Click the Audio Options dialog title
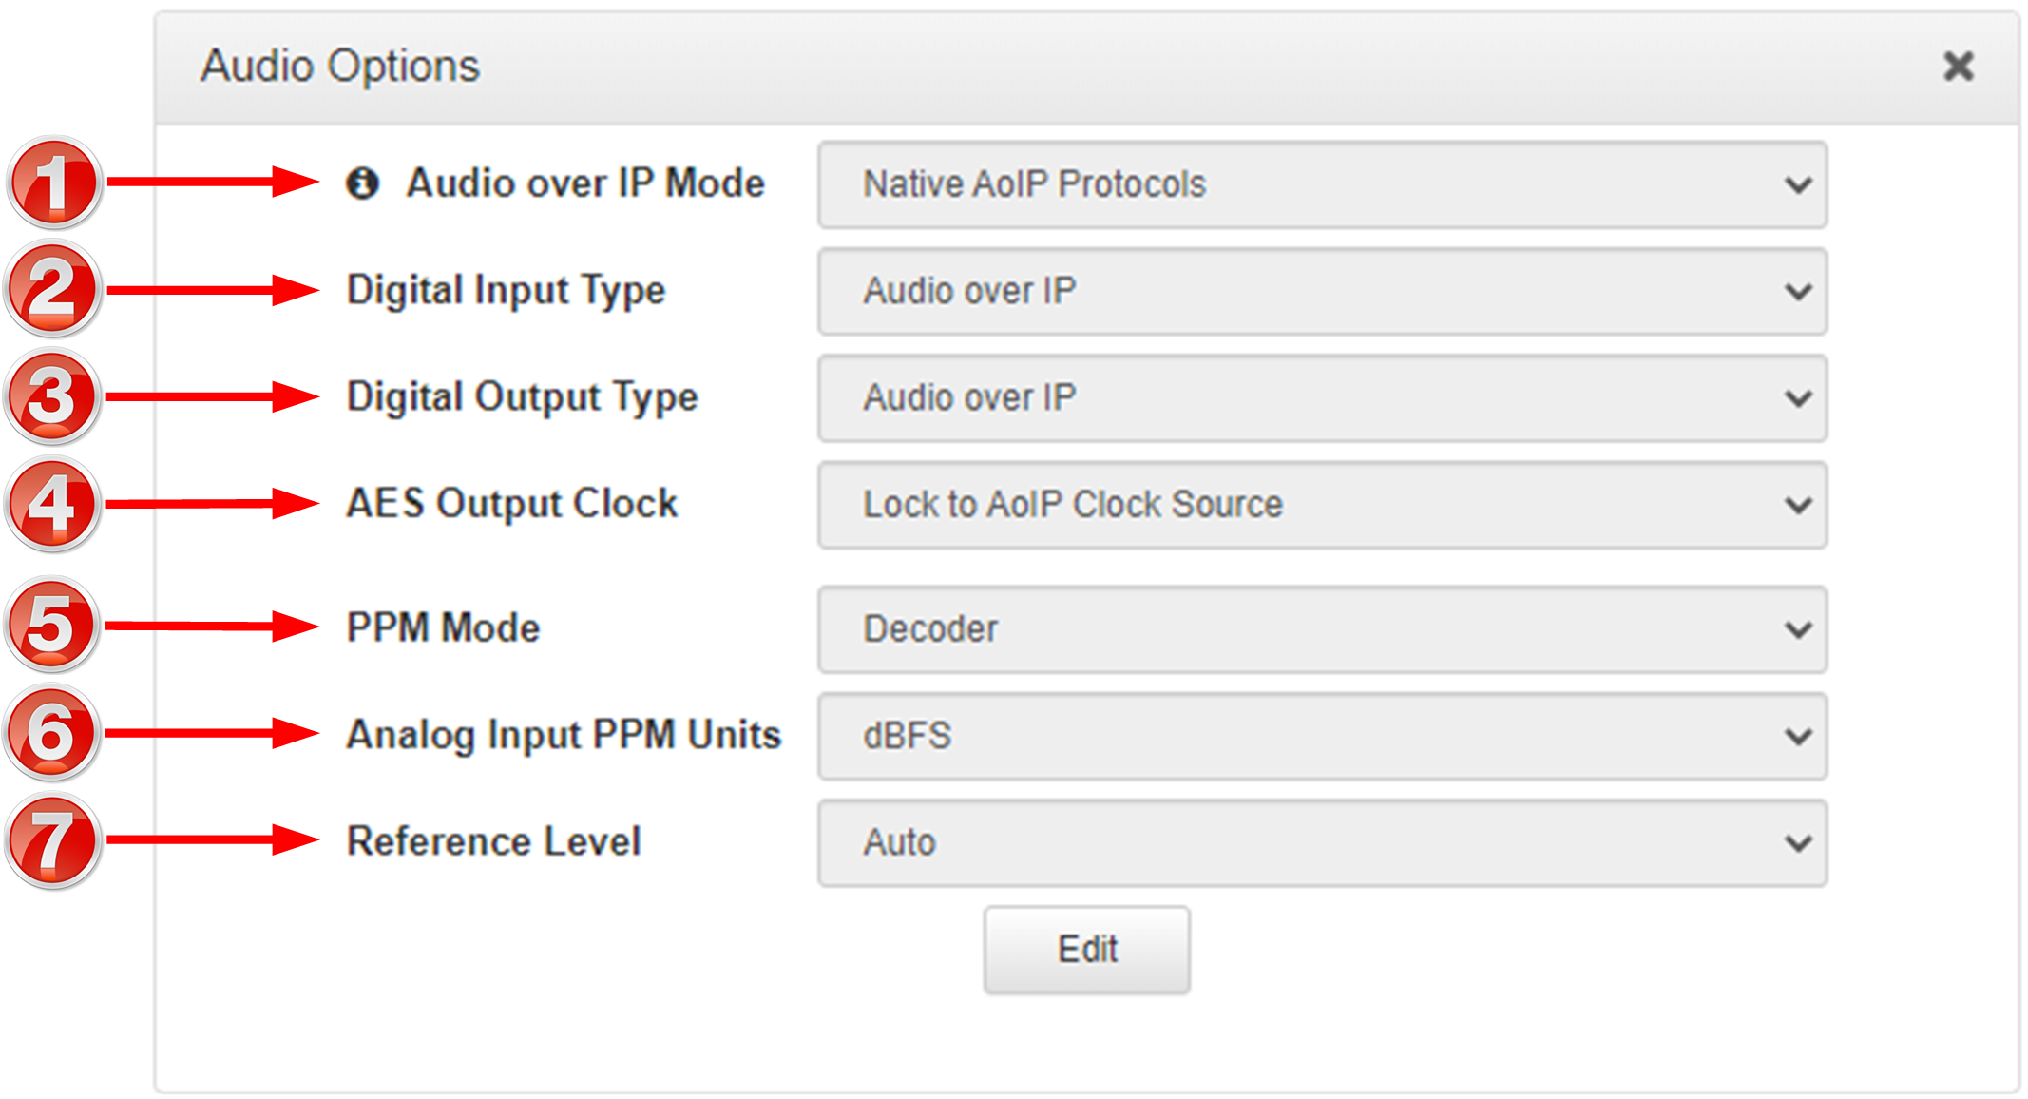Image resolution: width=2028 pixels, height=1099 pixels. click(339, 67)
